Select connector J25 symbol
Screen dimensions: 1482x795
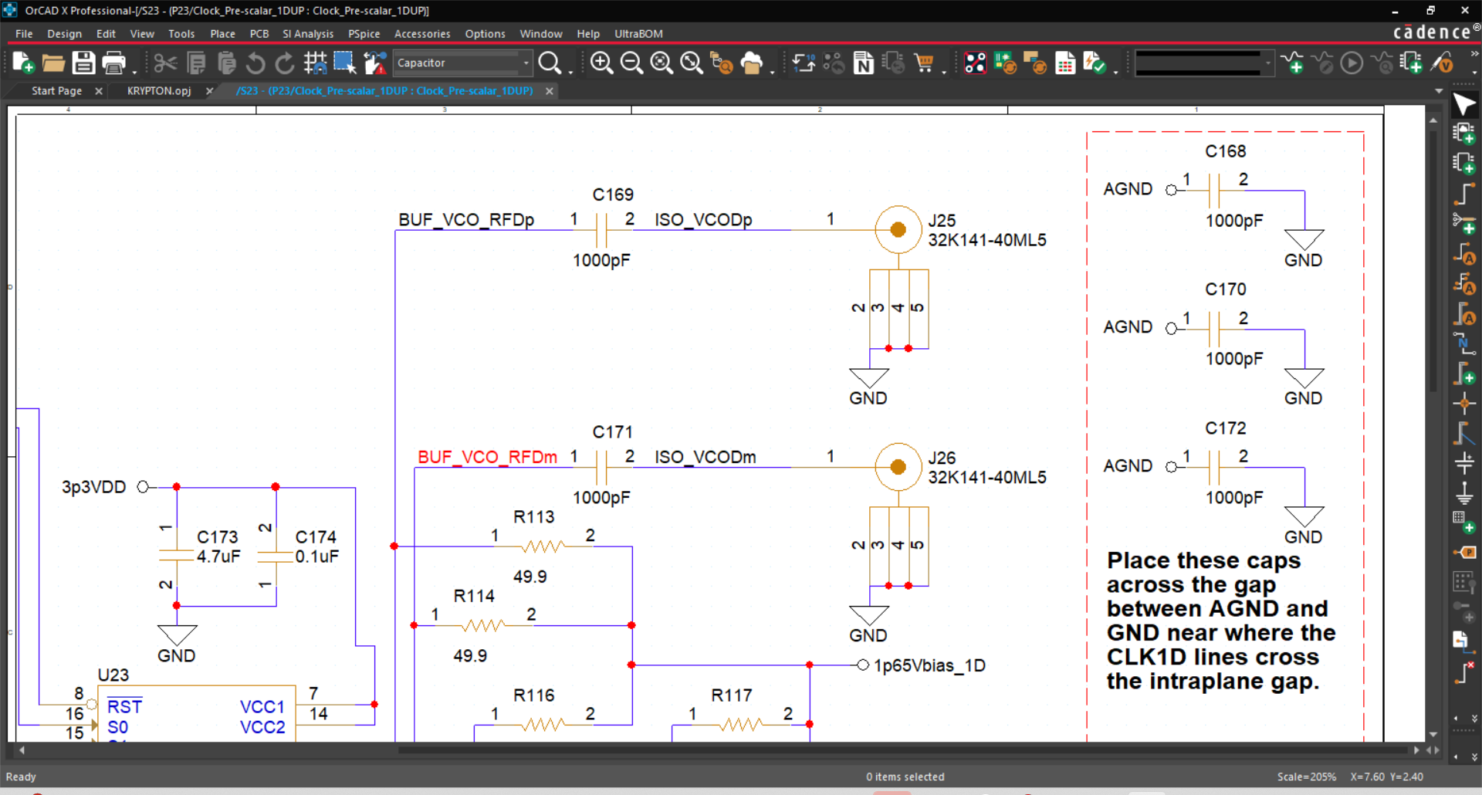[898, 229]
